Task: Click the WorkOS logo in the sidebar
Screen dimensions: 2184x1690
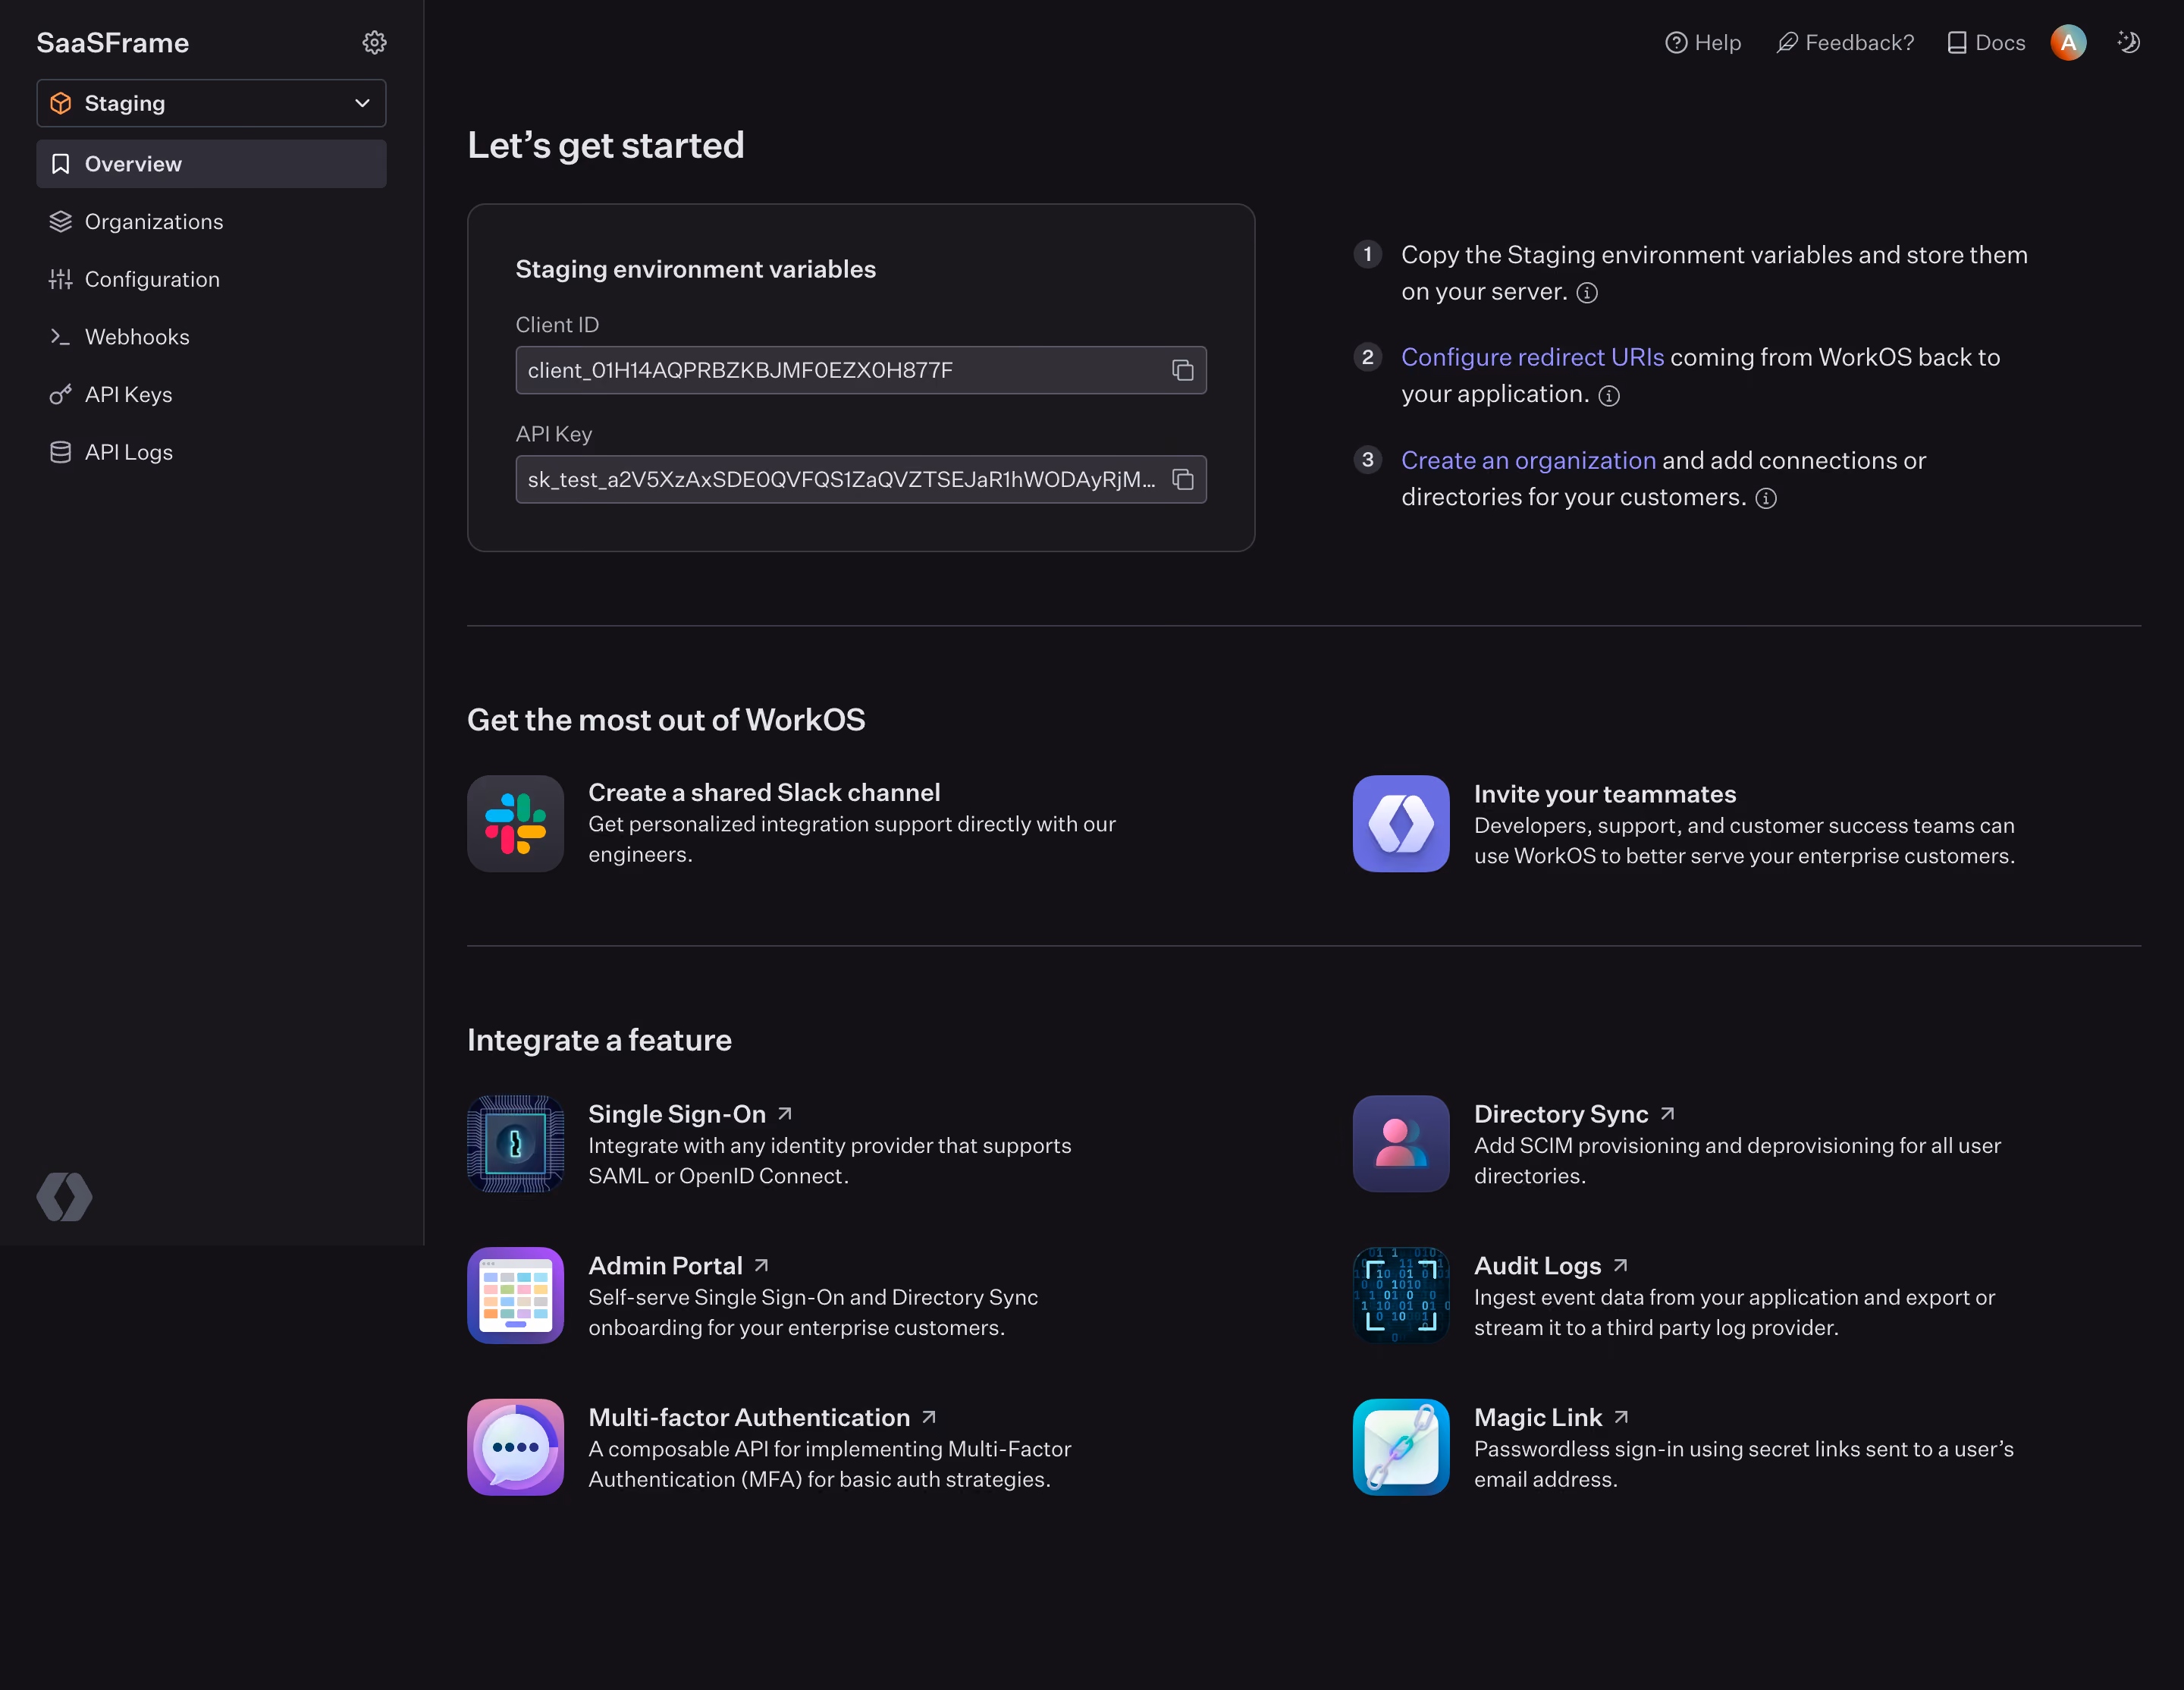Action: coord(65,1197)
